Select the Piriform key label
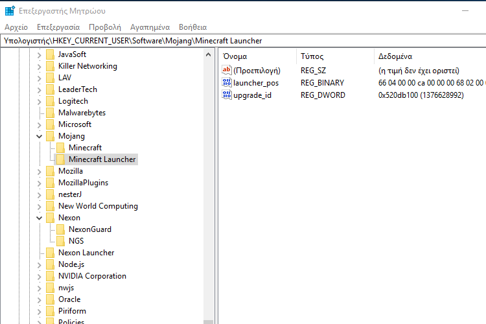Viewport: 486px width, 324px height. tap(72, 311)
